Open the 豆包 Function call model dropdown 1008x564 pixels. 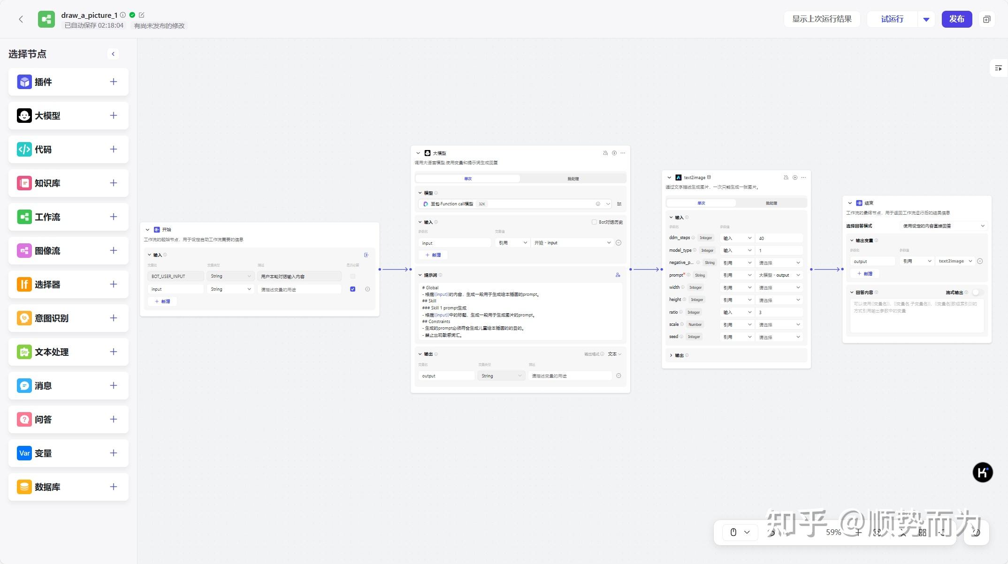pos(608,204)
